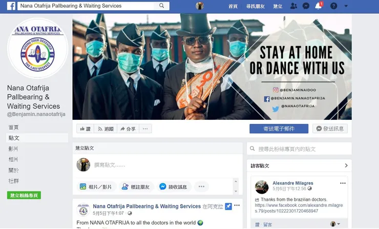Image resolution: width=379 pixels, height=229 pixels.
Task: Select 社群 in the page sidebar
Action: point(13,181)
